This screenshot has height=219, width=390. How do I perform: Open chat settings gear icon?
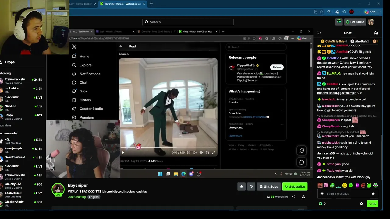pos(362,203)
